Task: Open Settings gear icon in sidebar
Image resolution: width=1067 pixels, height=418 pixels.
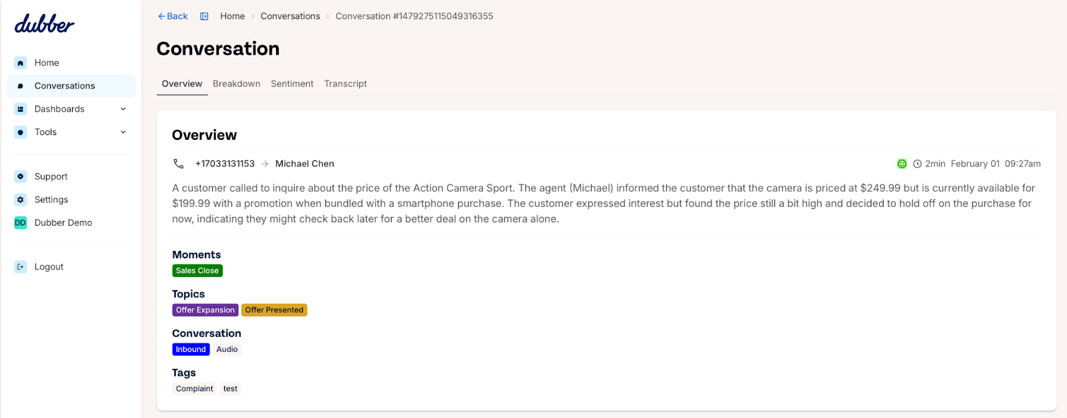Action: point(21,200)
